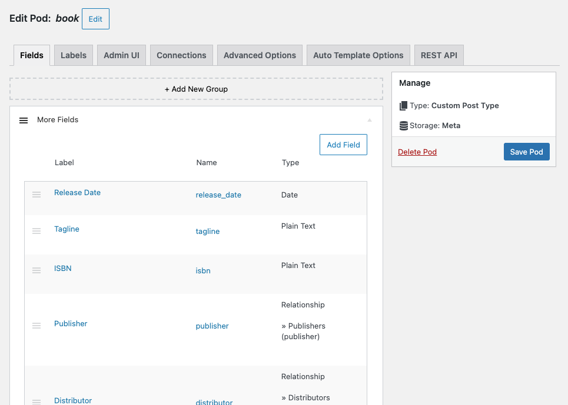Open the Publisher relationship field settings

coord(71,323)
